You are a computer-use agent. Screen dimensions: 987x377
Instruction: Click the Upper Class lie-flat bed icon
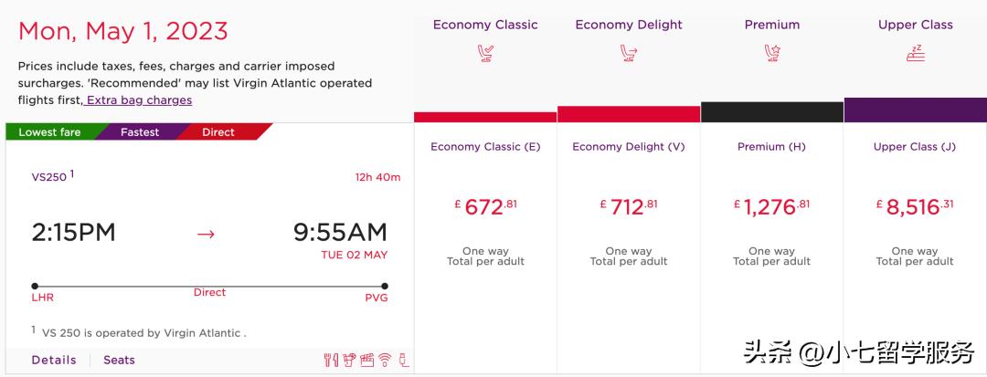[x=915, y=53]
